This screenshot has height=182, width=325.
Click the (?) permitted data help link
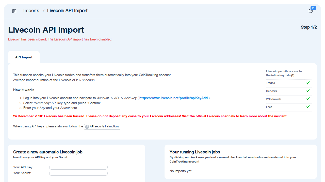coord(293,76)
